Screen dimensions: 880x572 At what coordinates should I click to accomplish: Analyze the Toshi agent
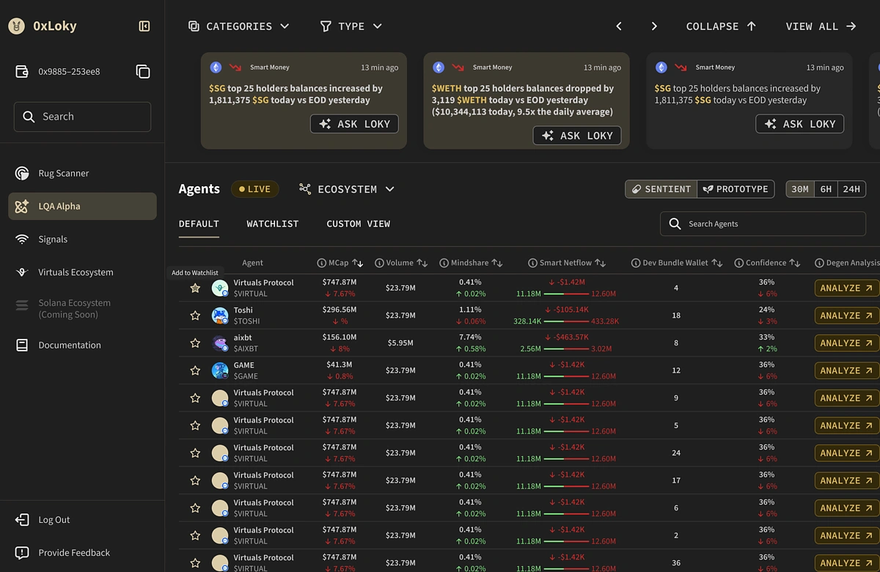(x=846, y=315)
